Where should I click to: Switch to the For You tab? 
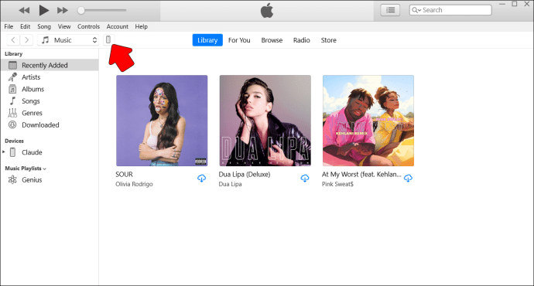[x=239, y=40]
